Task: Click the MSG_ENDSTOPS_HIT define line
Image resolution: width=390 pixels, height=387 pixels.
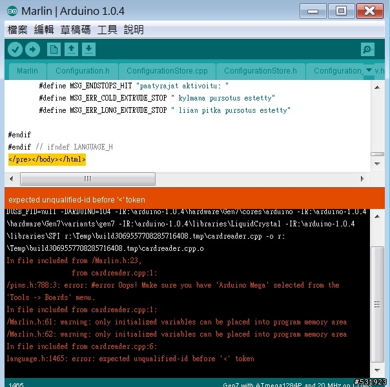Action: (x=134, y=86)
